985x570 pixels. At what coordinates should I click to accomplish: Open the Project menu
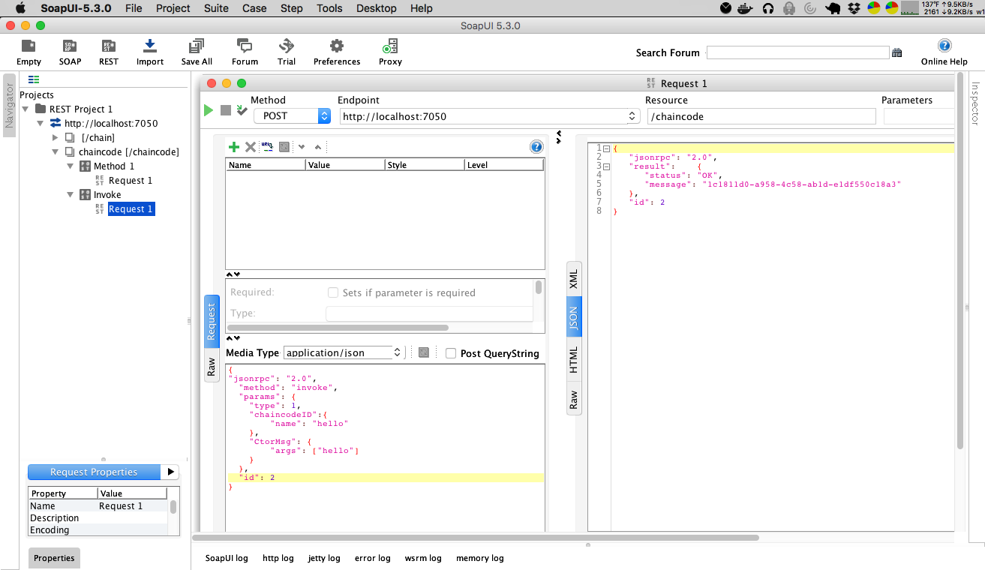click(x=173, y=8)
